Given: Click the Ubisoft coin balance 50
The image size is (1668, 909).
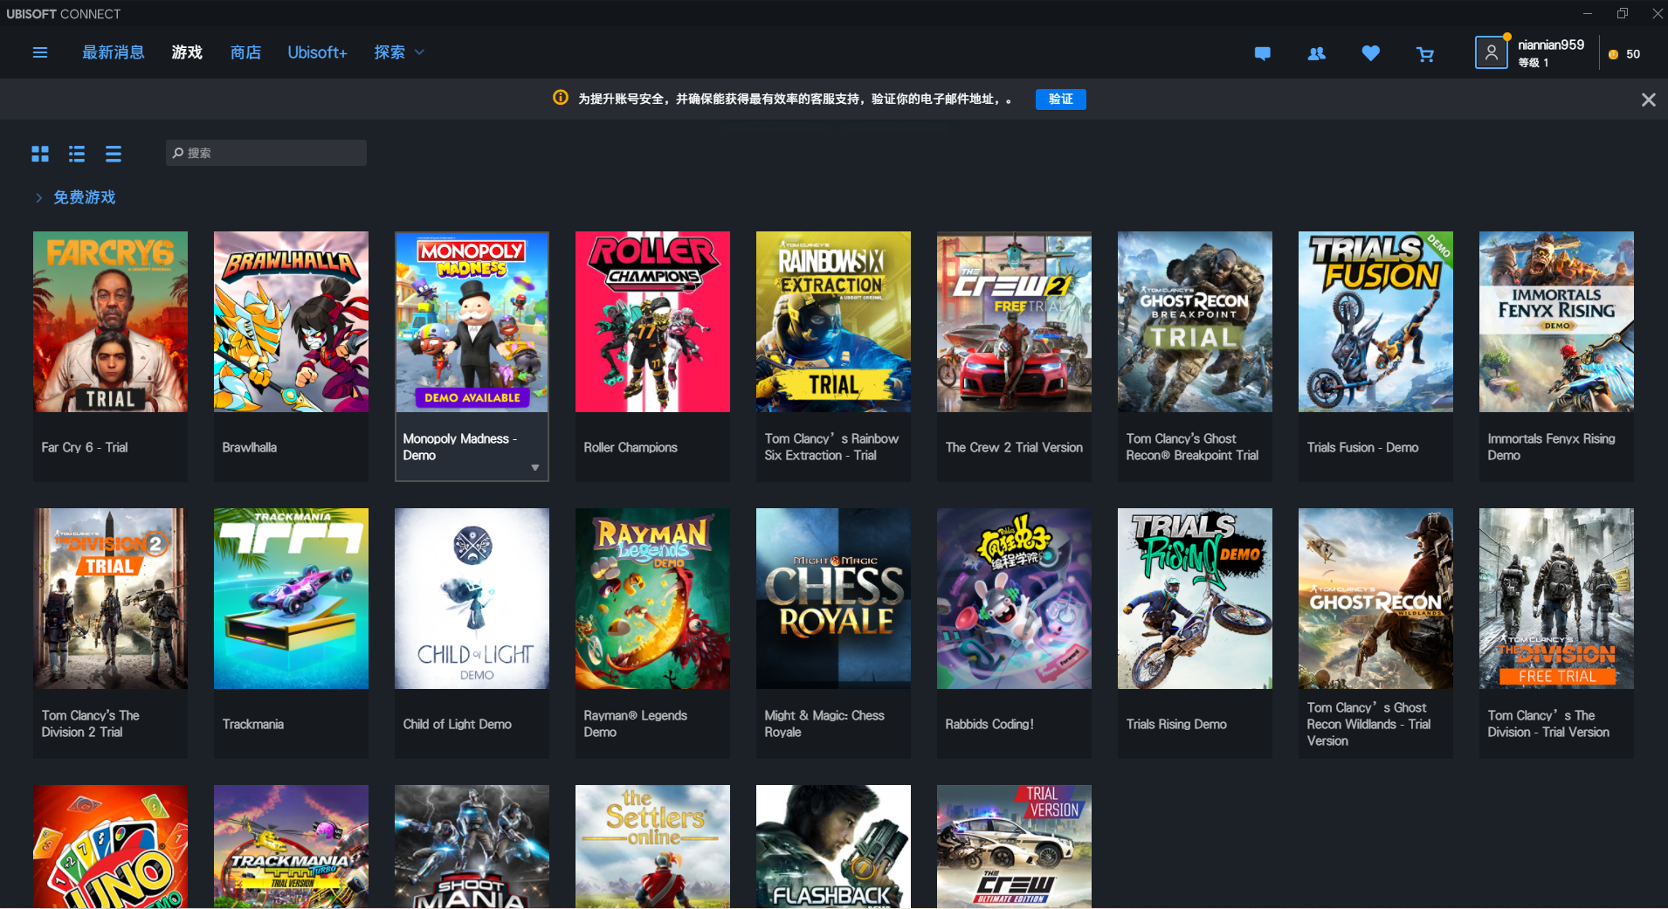Looking at the screenshot, I should [1624, 54].
